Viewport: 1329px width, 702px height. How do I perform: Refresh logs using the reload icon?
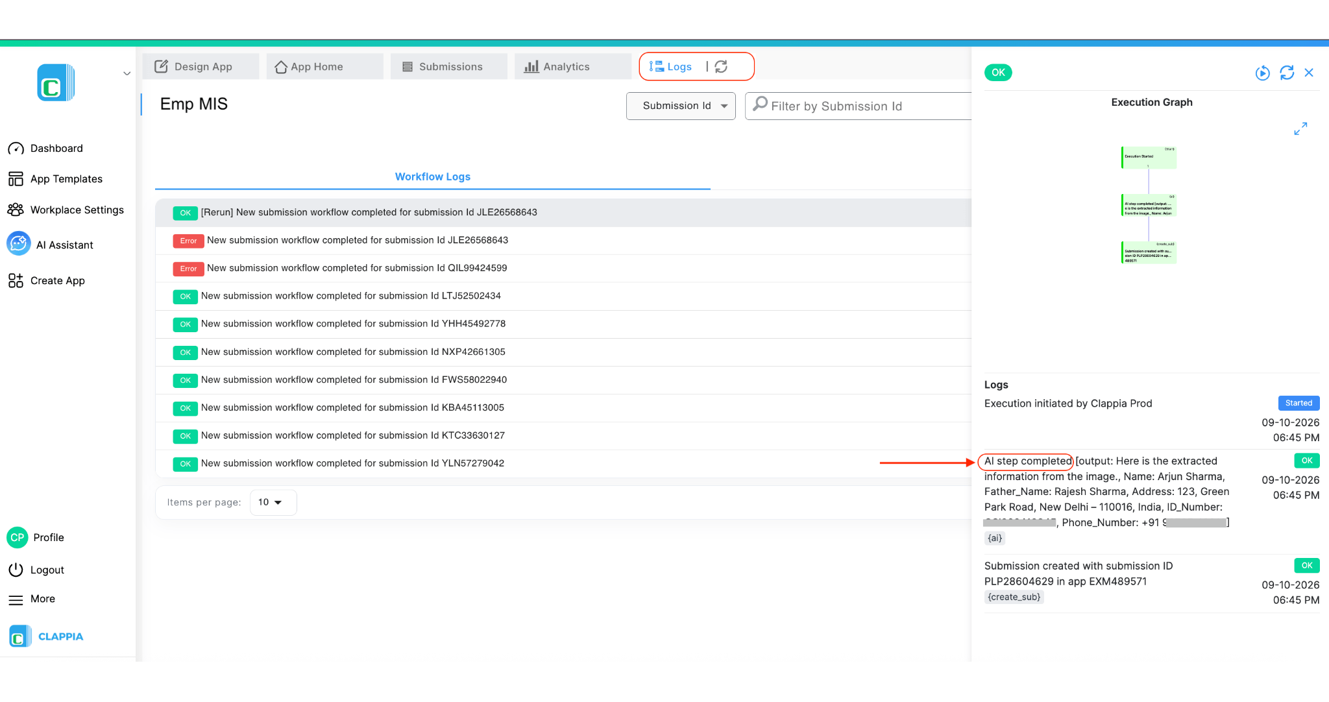[x=721, y=67]
